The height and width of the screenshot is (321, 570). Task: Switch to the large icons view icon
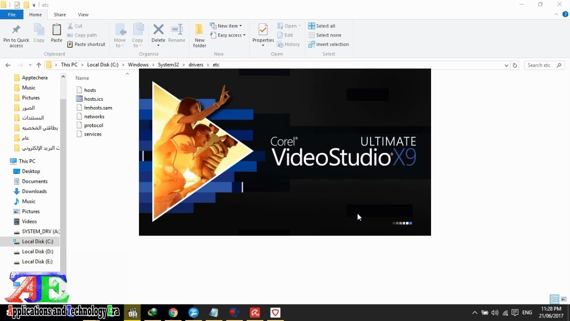point(564,299)
